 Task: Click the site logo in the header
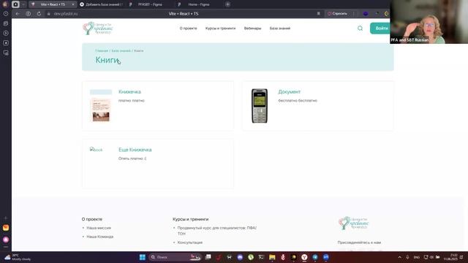coord(98,28)
